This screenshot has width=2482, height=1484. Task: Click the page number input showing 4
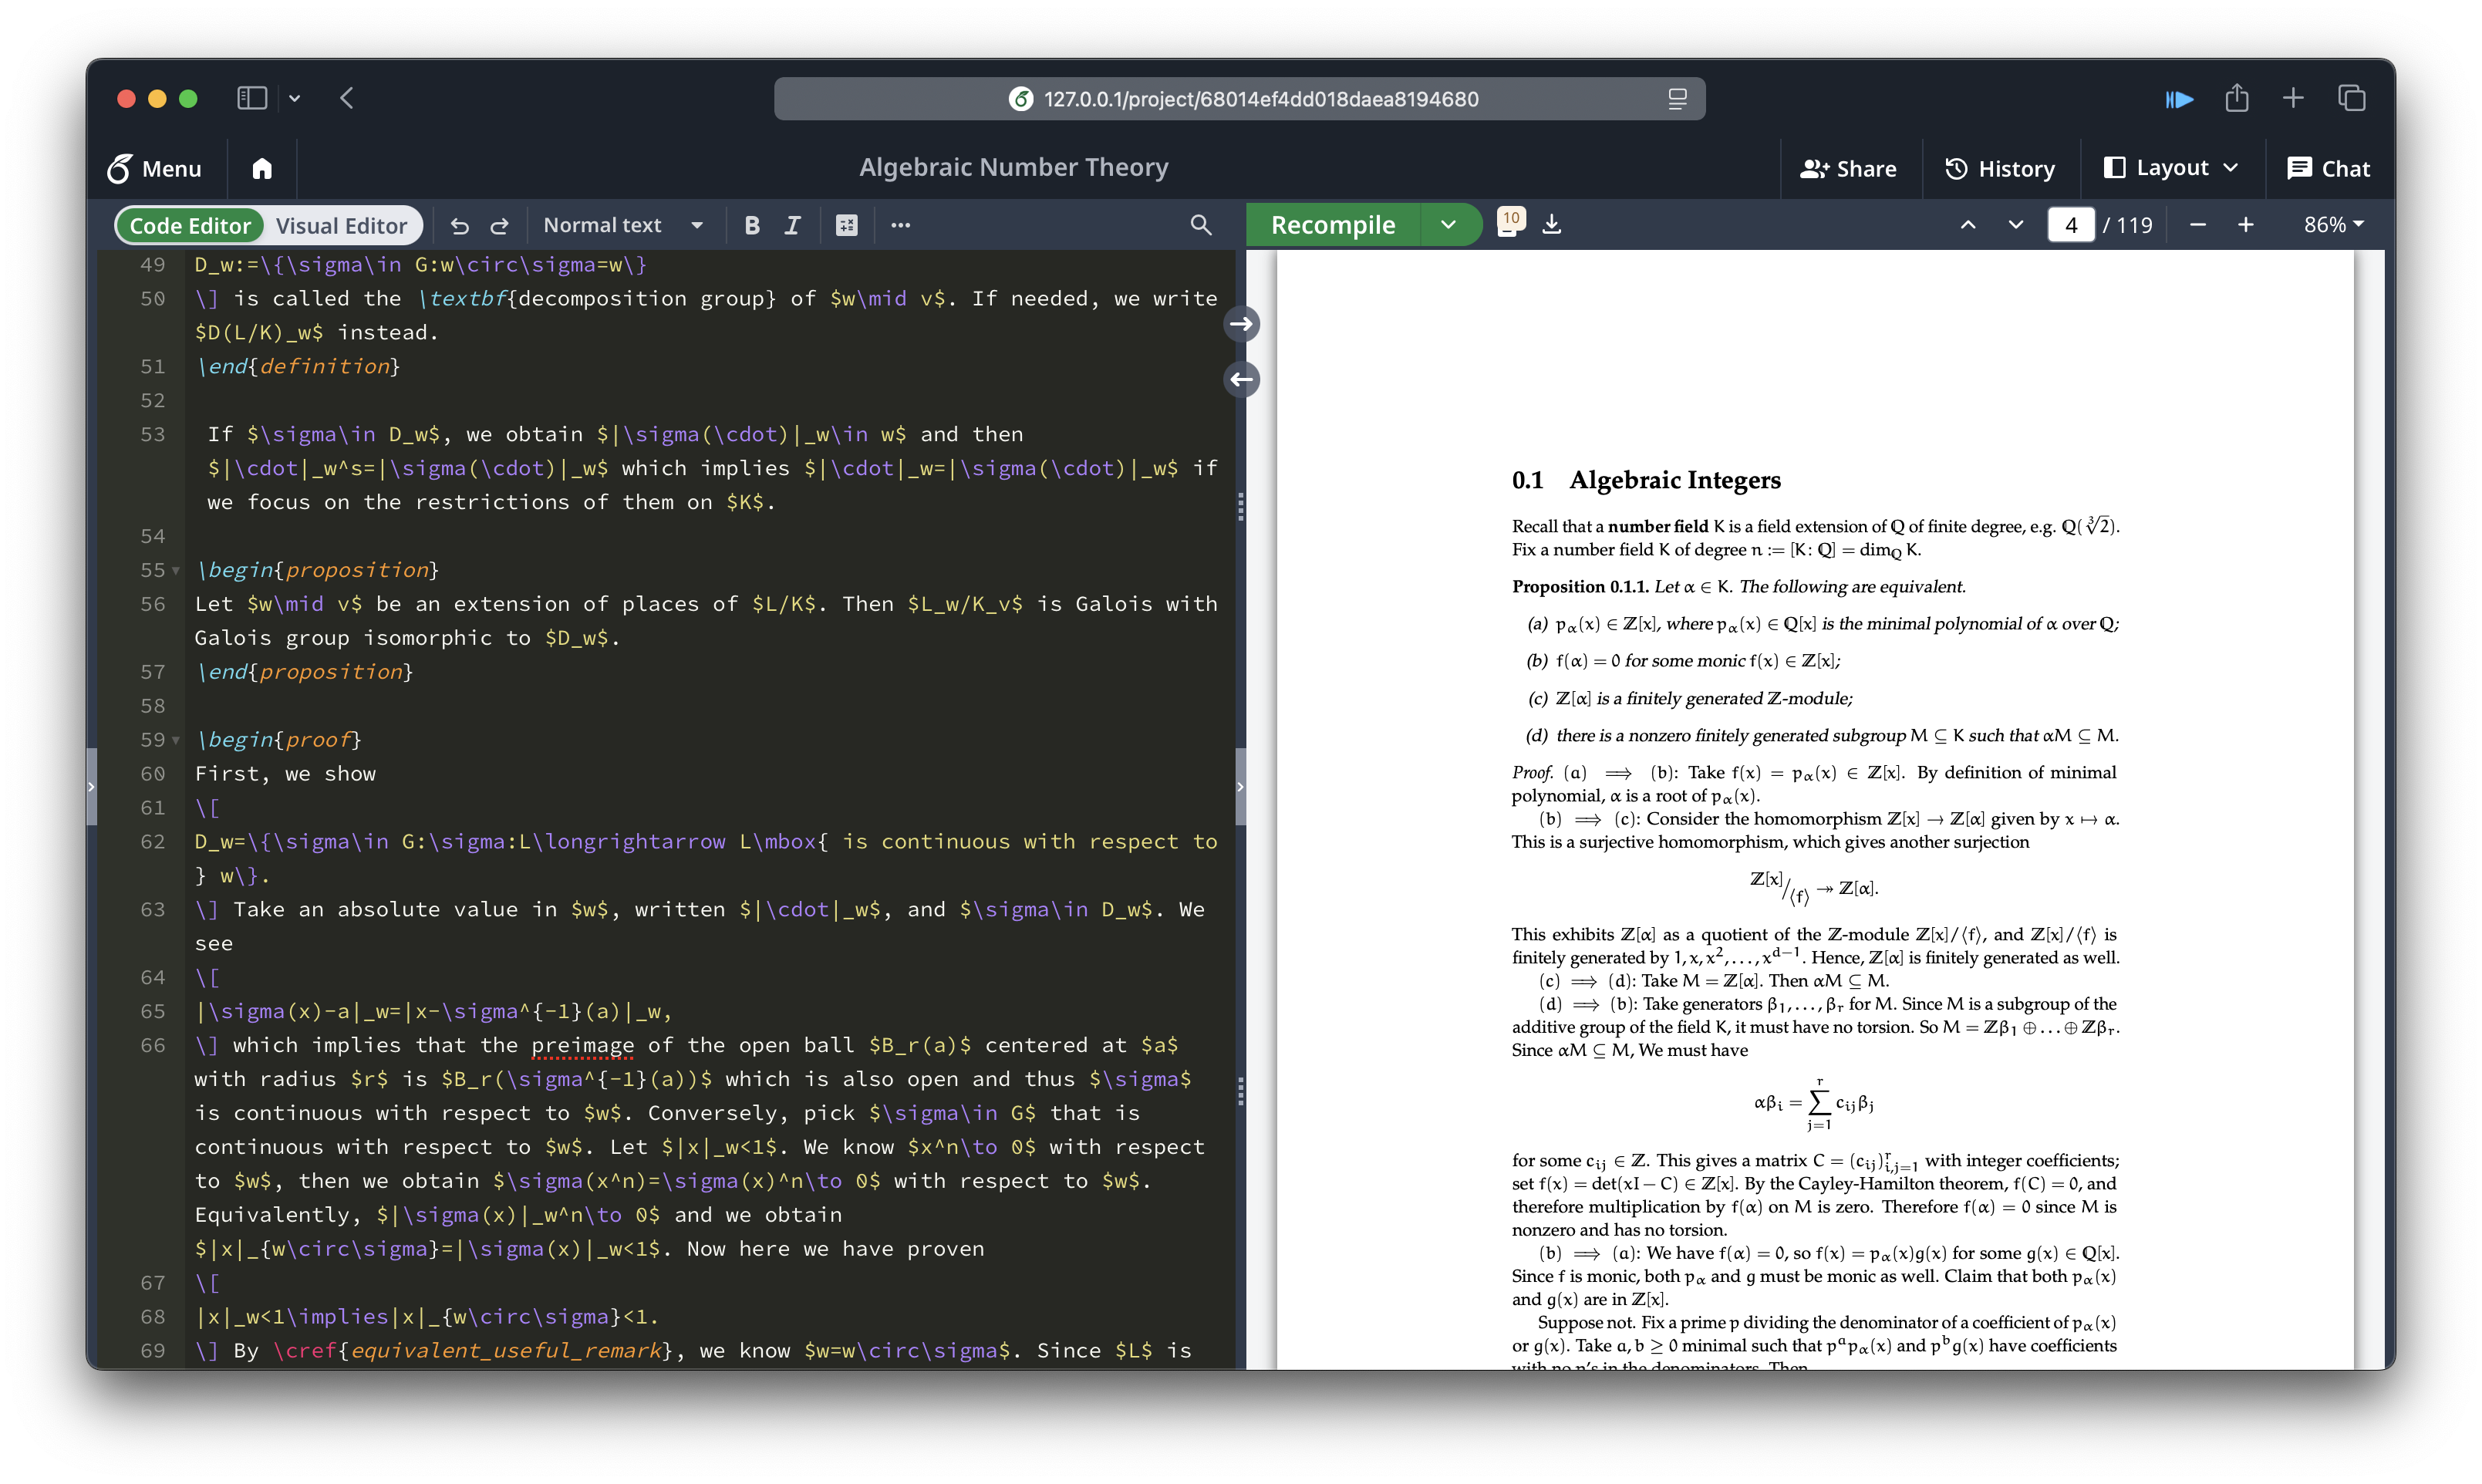(x=2070, y=225)
